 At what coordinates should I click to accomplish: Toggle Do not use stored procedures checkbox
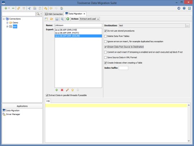click(x=105, y=31)
